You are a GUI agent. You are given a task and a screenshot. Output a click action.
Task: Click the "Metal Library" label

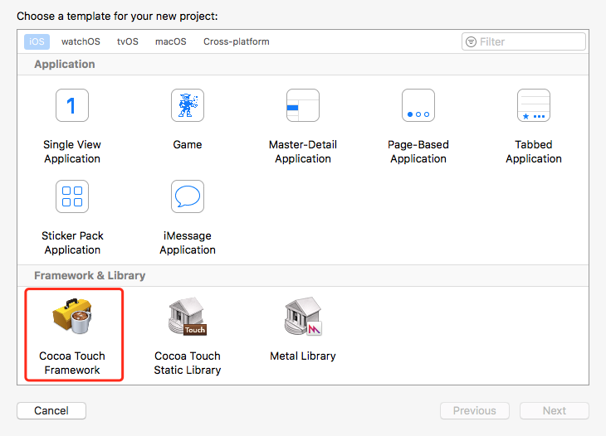[303, 356]
